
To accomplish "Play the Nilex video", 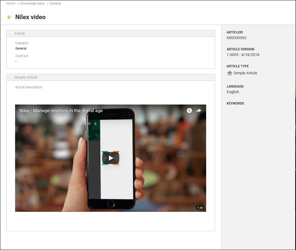I will tap(111, 158).
